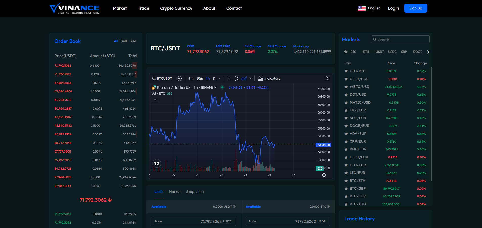This screenshot has height=228, width=482.
Task: Filter order book by Sell
Action: pyautogui.click(x=123, y=41)
